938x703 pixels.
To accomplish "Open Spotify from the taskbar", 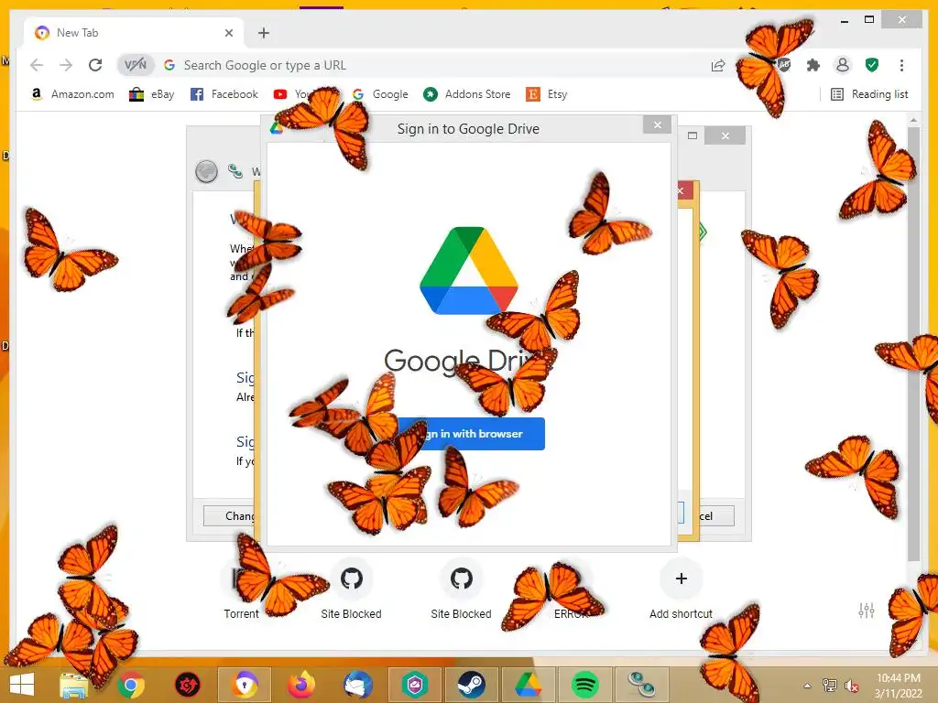I will coord(584,685).
